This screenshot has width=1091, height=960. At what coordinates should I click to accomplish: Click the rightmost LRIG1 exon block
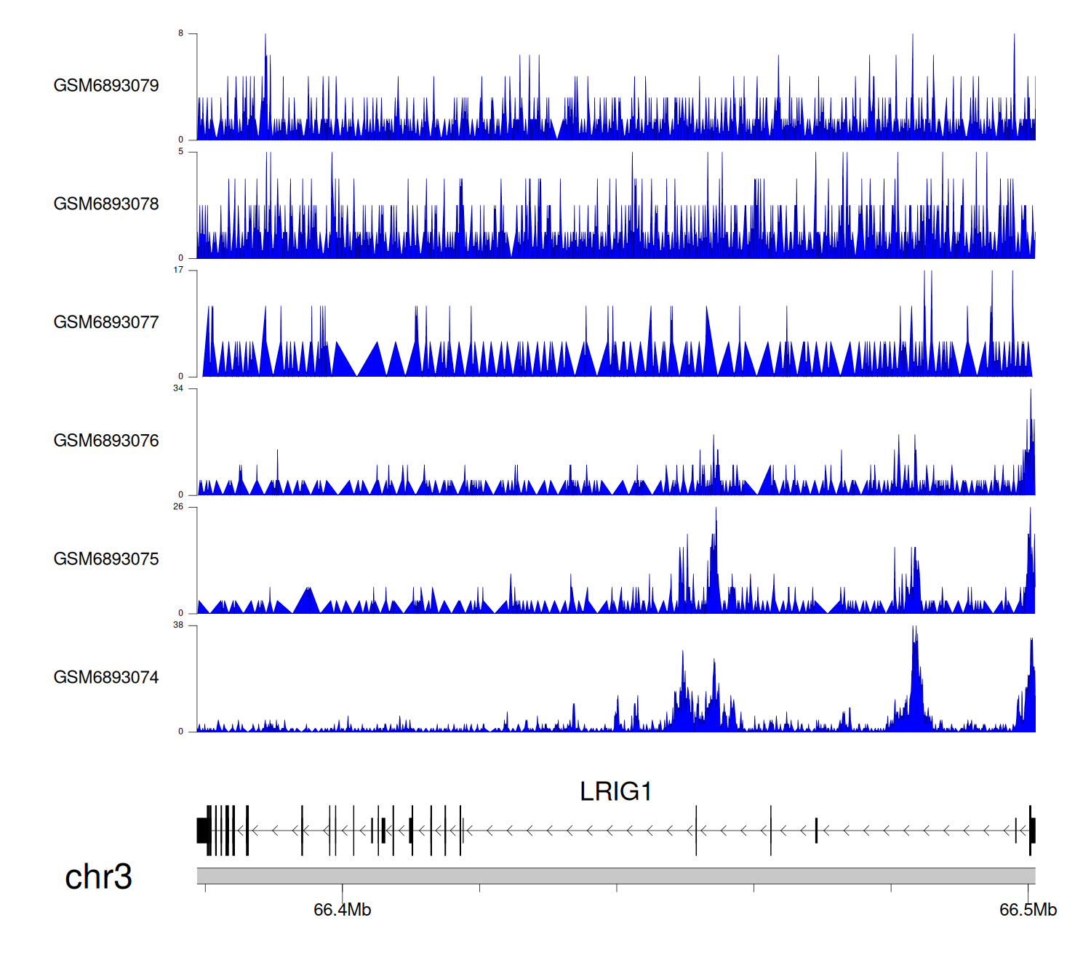(x=1031, y=831)
